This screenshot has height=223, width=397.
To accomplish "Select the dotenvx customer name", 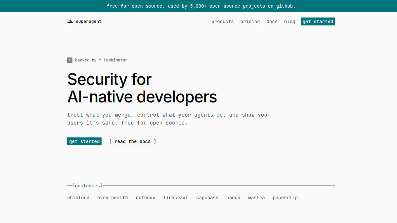I will click(146, 198).
